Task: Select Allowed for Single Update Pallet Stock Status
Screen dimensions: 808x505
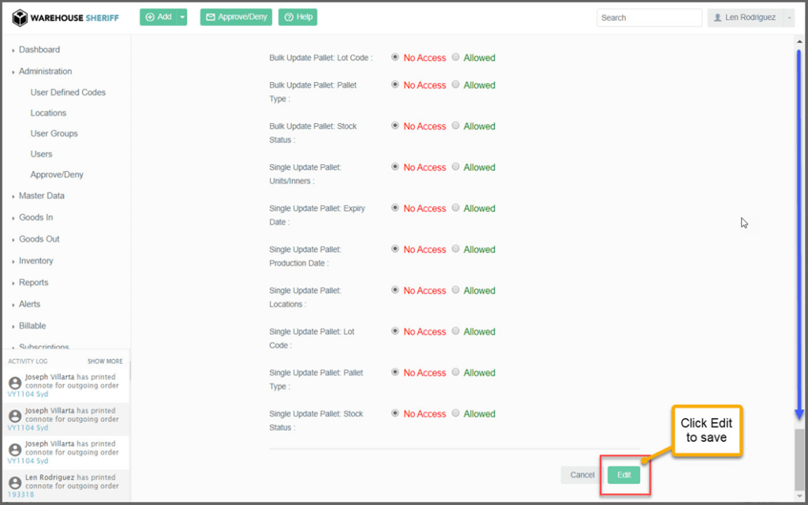Action: point(455,413)
